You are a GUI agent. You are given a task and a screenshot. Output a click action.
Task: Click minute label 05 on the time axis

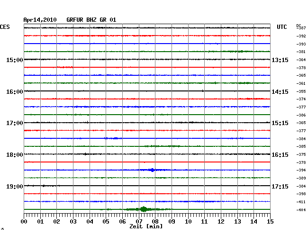pos(106,222)
